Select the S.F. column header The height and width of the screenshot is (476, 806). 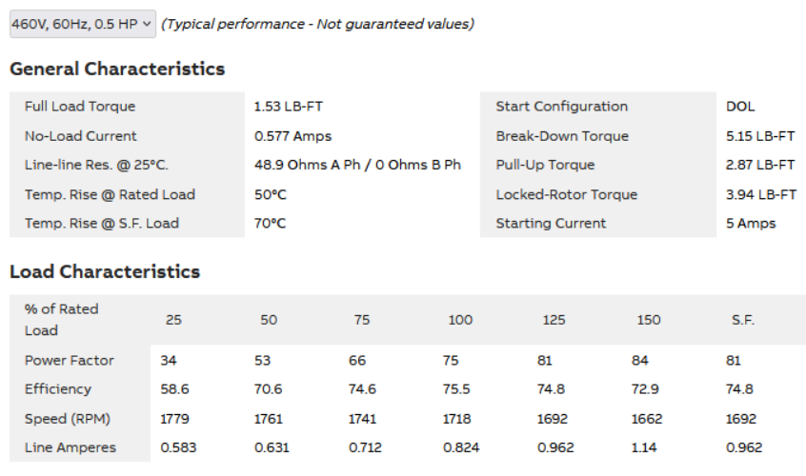tap(743, 320)
